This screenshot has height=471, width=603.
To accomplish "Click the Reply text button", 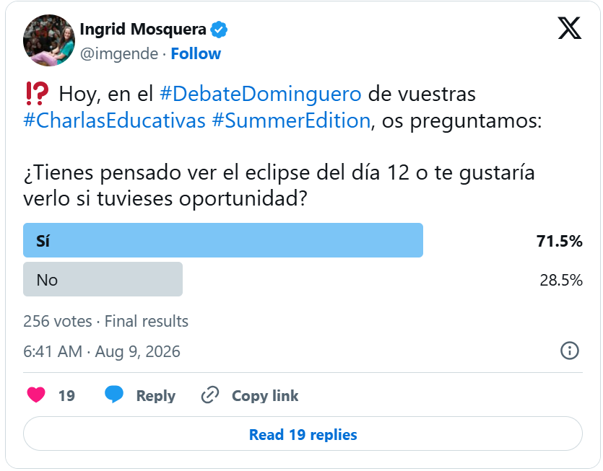I will coord(156,396).
